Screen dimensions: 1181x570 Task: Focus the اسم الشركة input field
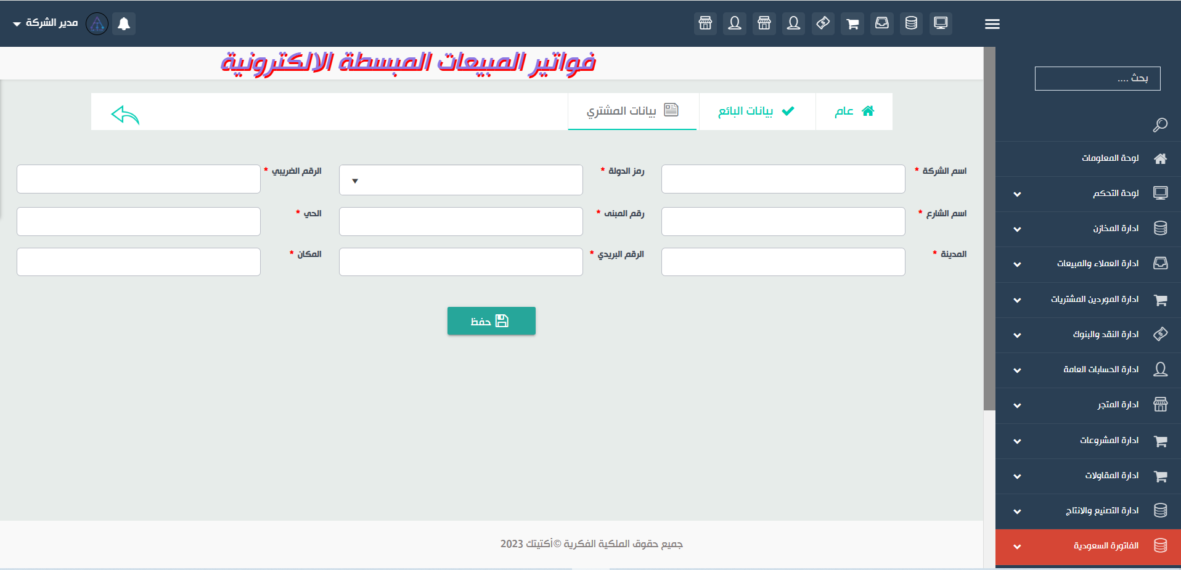point(783,179)
